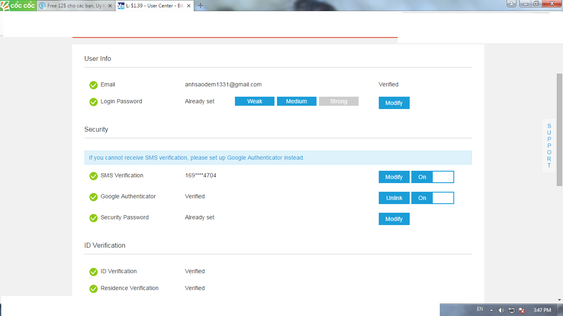Screen dimensions: 563x316
Task: Select the User Center tab
Action: 155,6
